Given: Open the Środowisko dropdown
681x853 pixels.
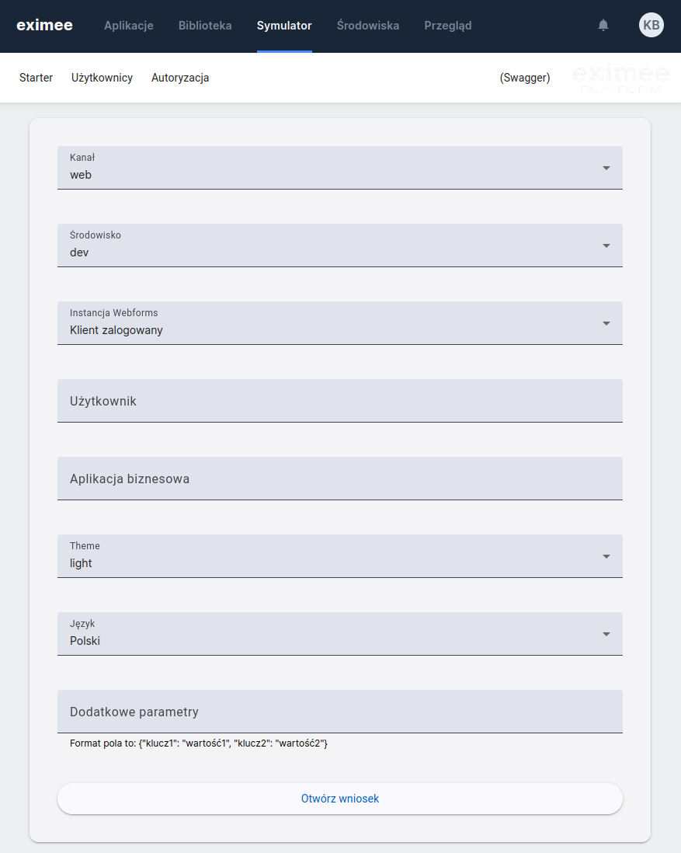Looking at the screenshot, I should point(339,245).
